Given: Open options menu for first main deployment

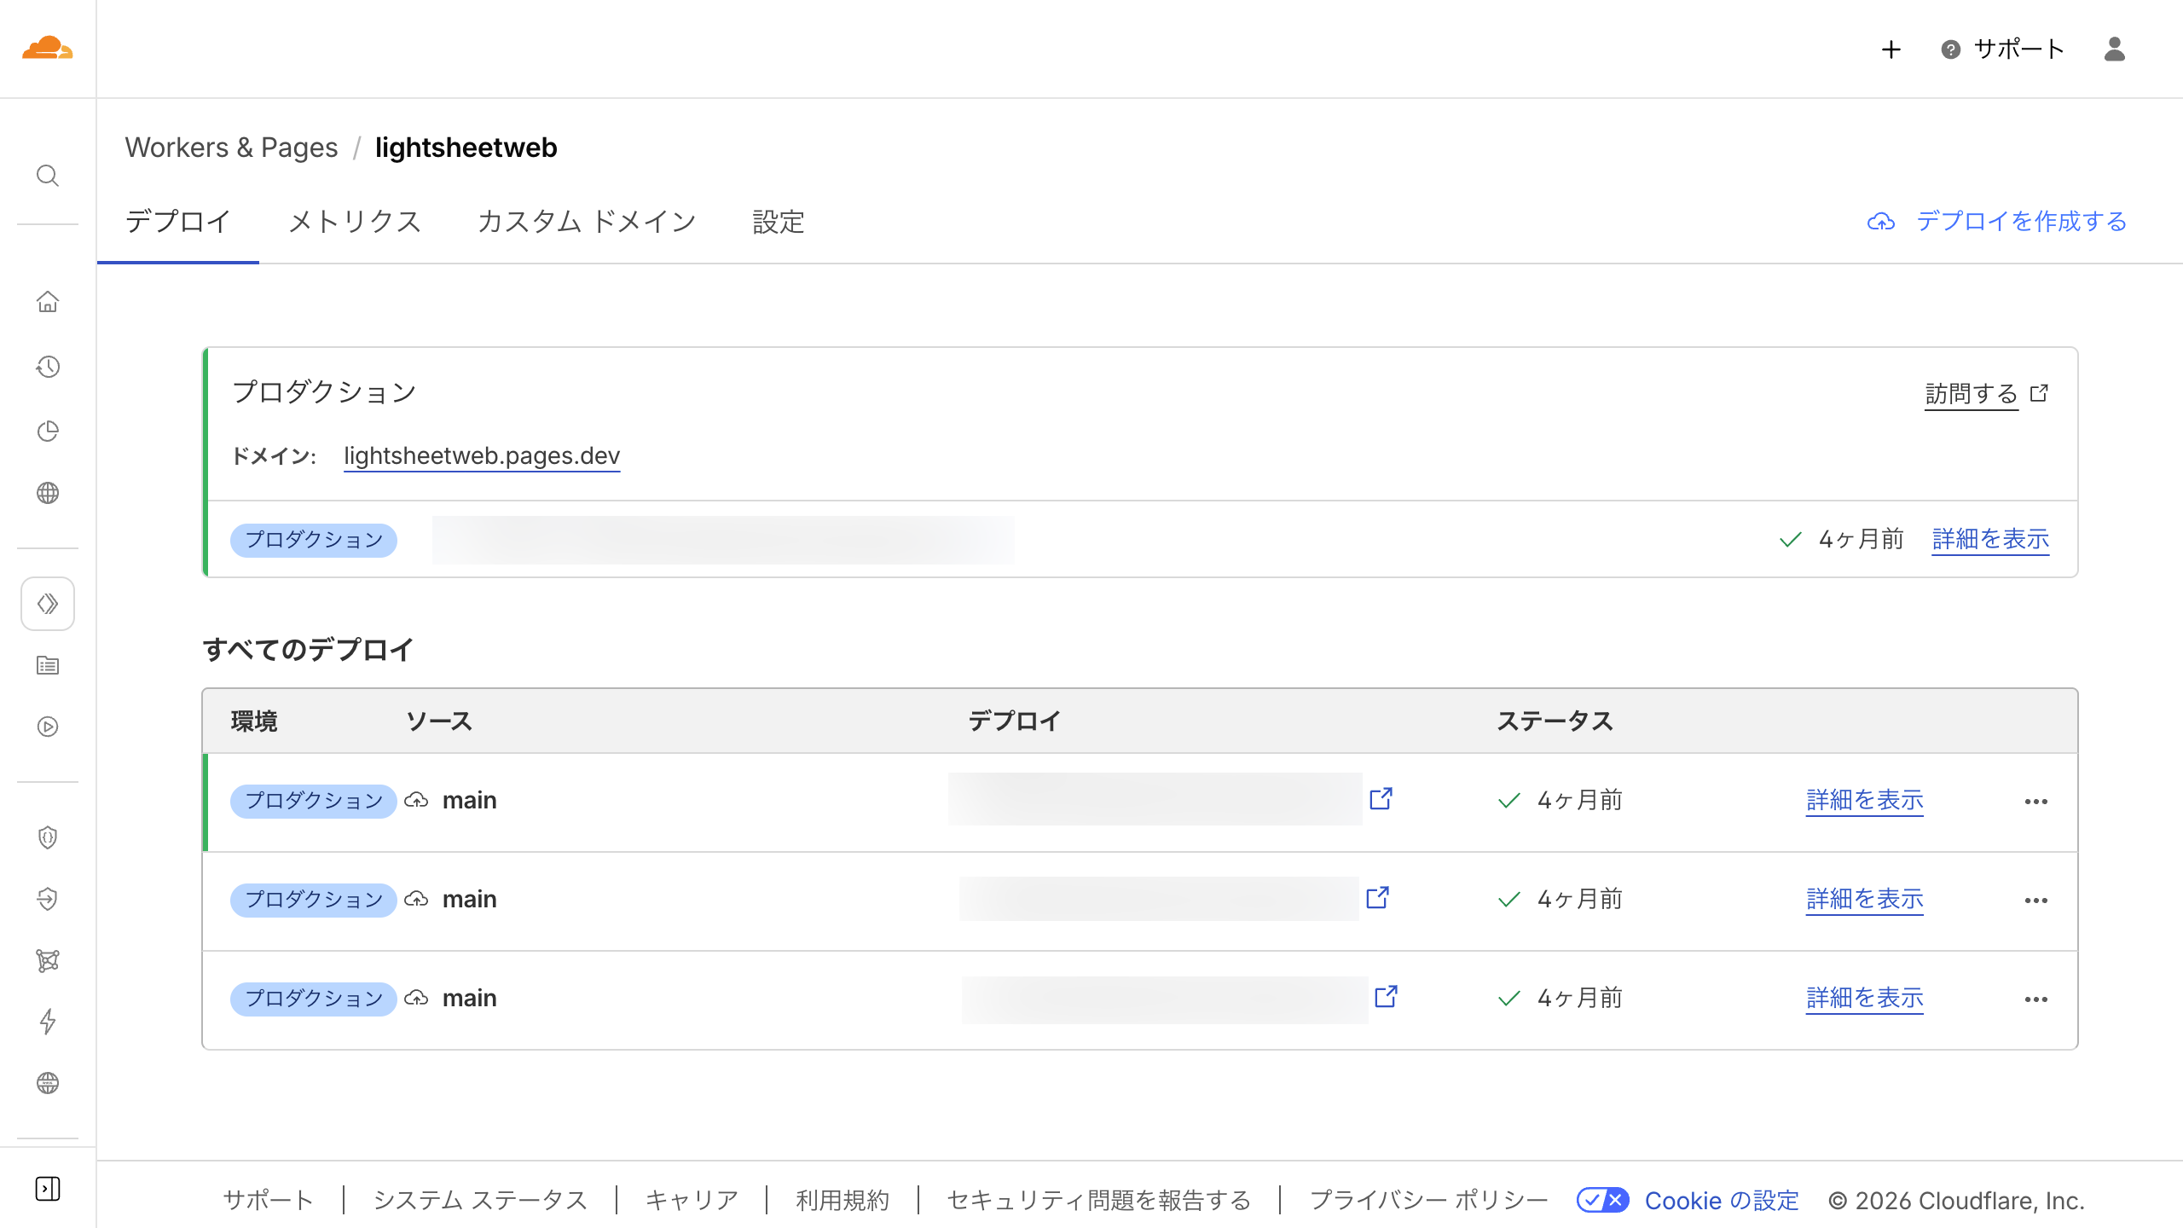Looking at the screenshot, I should pos(2038,800).
